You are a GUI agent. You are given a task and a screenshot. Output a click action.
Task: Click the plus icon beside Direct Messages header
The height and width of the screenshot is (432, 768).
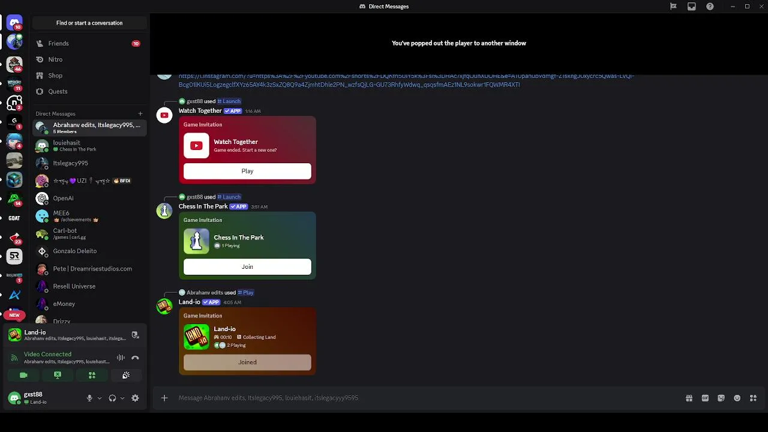[140, 113]
